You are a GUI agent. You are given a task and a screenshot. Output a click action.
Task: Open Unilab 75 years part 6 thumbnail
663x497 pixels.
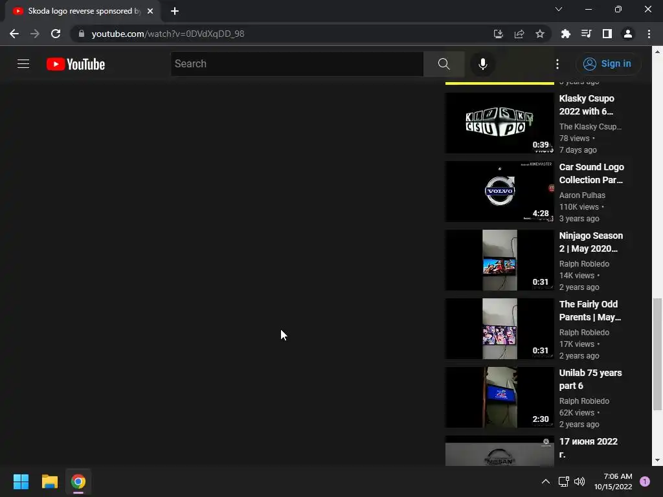[499, 397]
